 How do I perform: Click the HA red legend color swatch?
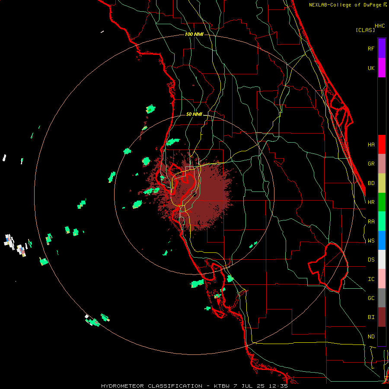[x=382, y=144]
